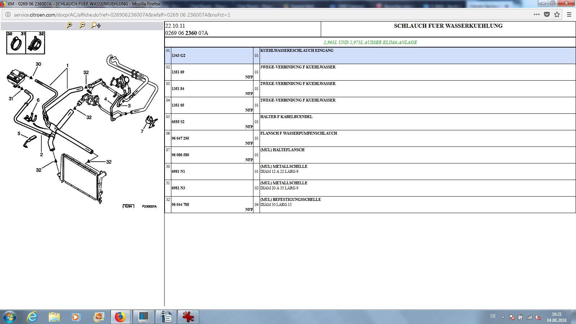Click part number 6555 S2
Screen dimensions: 576x324
178,122
